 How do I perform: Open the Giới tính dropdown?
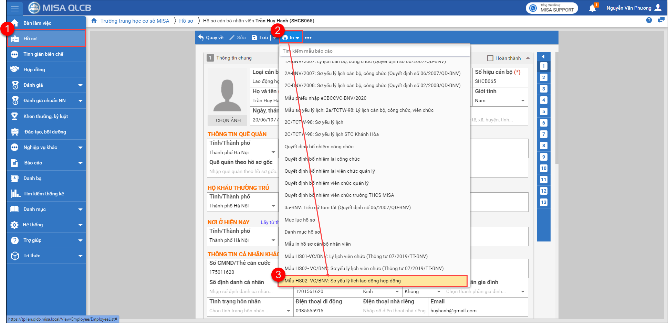(523, 100)
